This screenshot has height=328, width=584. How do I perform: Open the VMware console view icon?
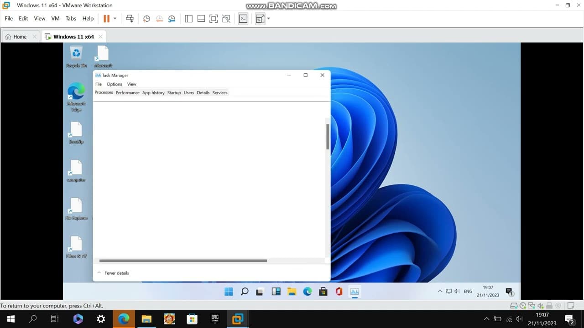243,19
